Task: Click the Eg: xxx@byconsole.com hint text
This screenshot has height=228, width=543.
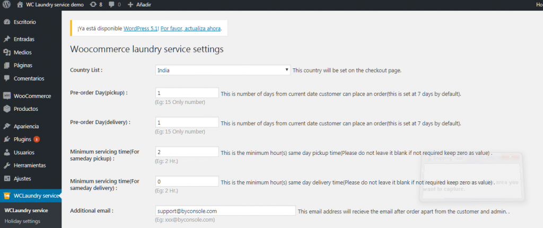Action: (x=185, y=220)
